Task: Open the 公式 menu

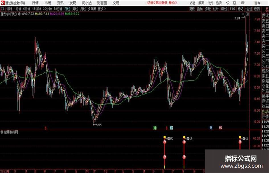Action: [x=210, y=3]
